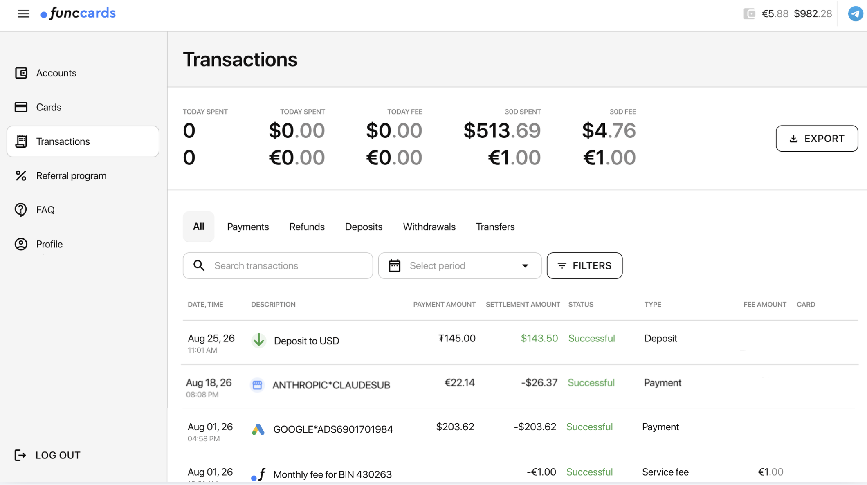Go to the Cards page
867x485 pixels.
[49, 107]
